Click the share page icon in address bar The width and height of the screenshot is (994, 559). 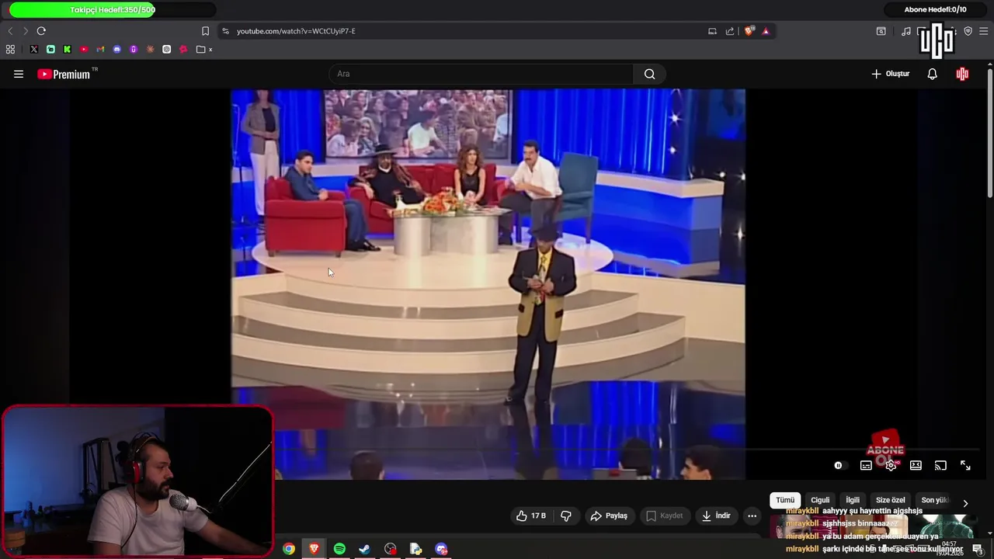tap(730, 31)
